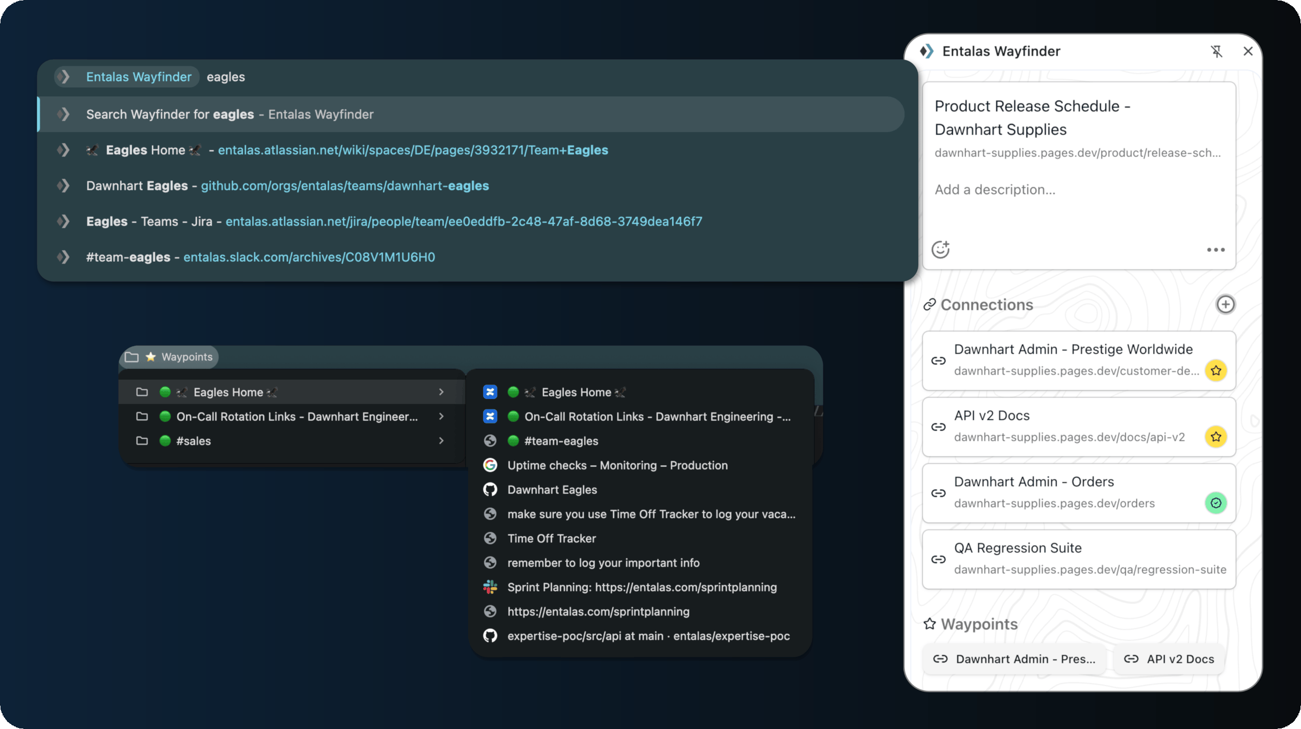The width and height of the screenshot is (1301, 729).
Task: Click the GitHub icon next to Dawnhart Eagles
Action: (x=490, y=489)
